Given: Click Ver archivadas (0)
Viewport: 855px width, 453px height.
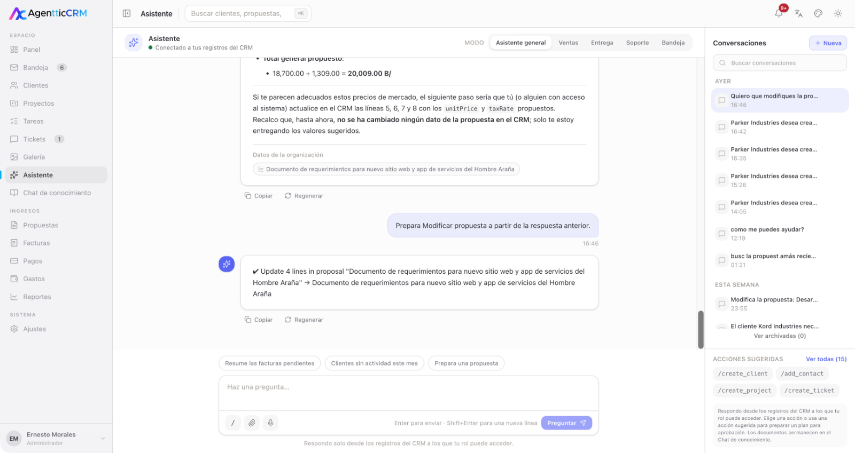Looking at the screenshot, I should [x=780, y=336].
